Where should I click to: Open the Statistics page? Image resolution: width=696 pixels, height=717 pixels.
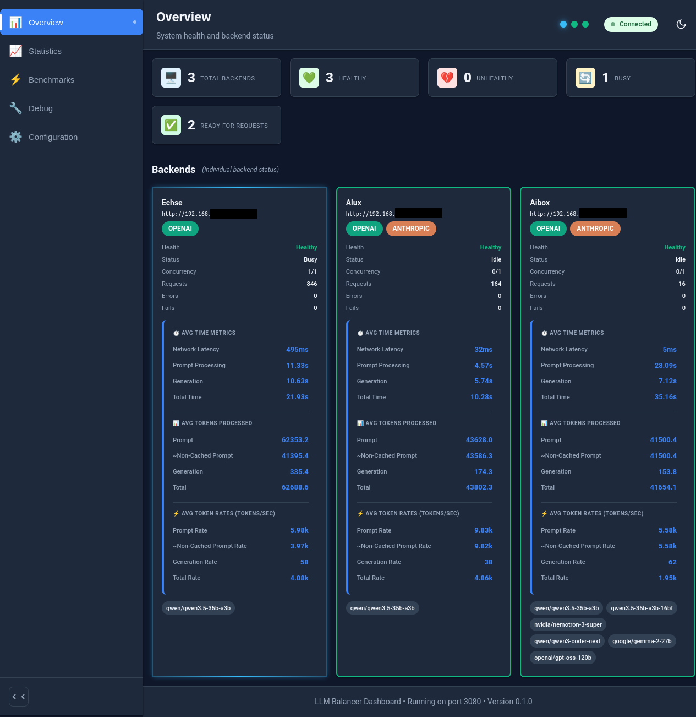pos(72,51)
